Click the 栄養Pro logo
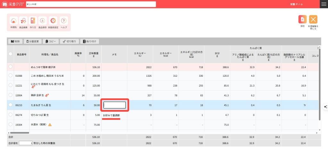The image size is (328, 163). click(13, 4)
